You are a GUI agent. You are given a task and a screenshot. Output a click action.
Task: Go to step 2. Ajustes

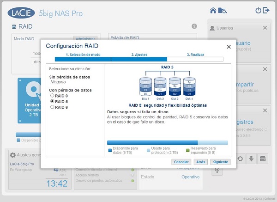click(139, 55)
